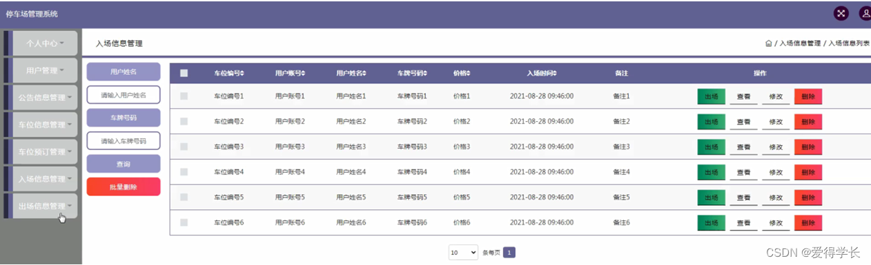The height and width of the screenshot is (265, 871).
Task: Click 查看 in the 车位编号1 row
Action: pos(743,97)
